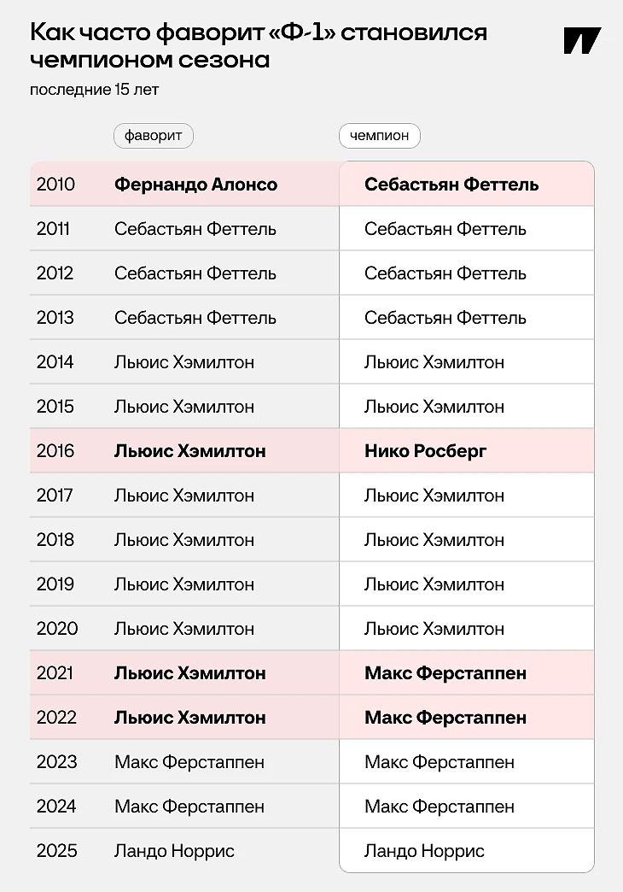Select the 2025 year row label
This screenshot has width=623, height=892.
(x=56, y=851)
